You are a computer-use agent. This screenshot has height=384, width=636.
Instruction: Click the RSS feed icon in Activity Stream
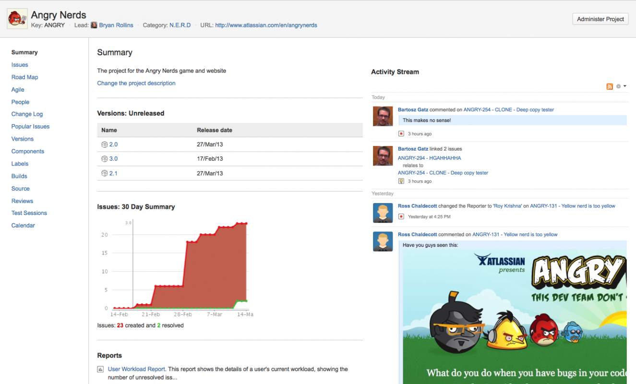pyautogui.click(x=610, y=86)
